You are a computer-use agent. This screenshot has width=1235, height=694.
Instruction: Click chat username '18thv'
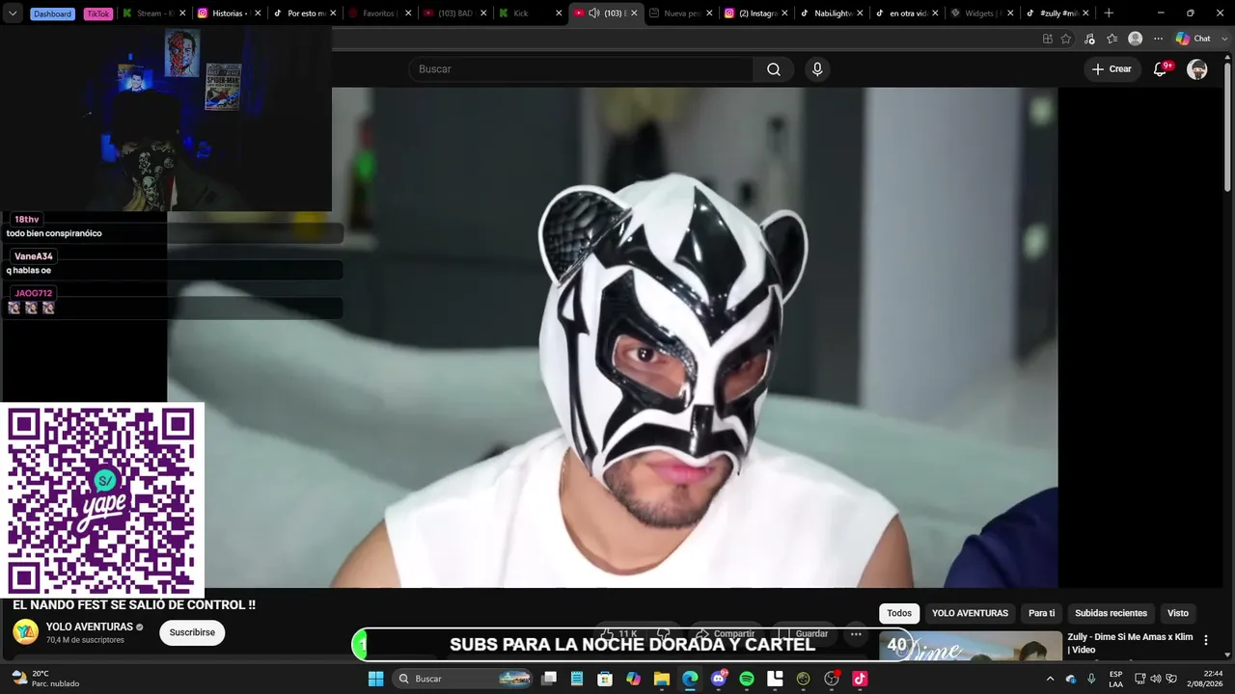point(27,220)
